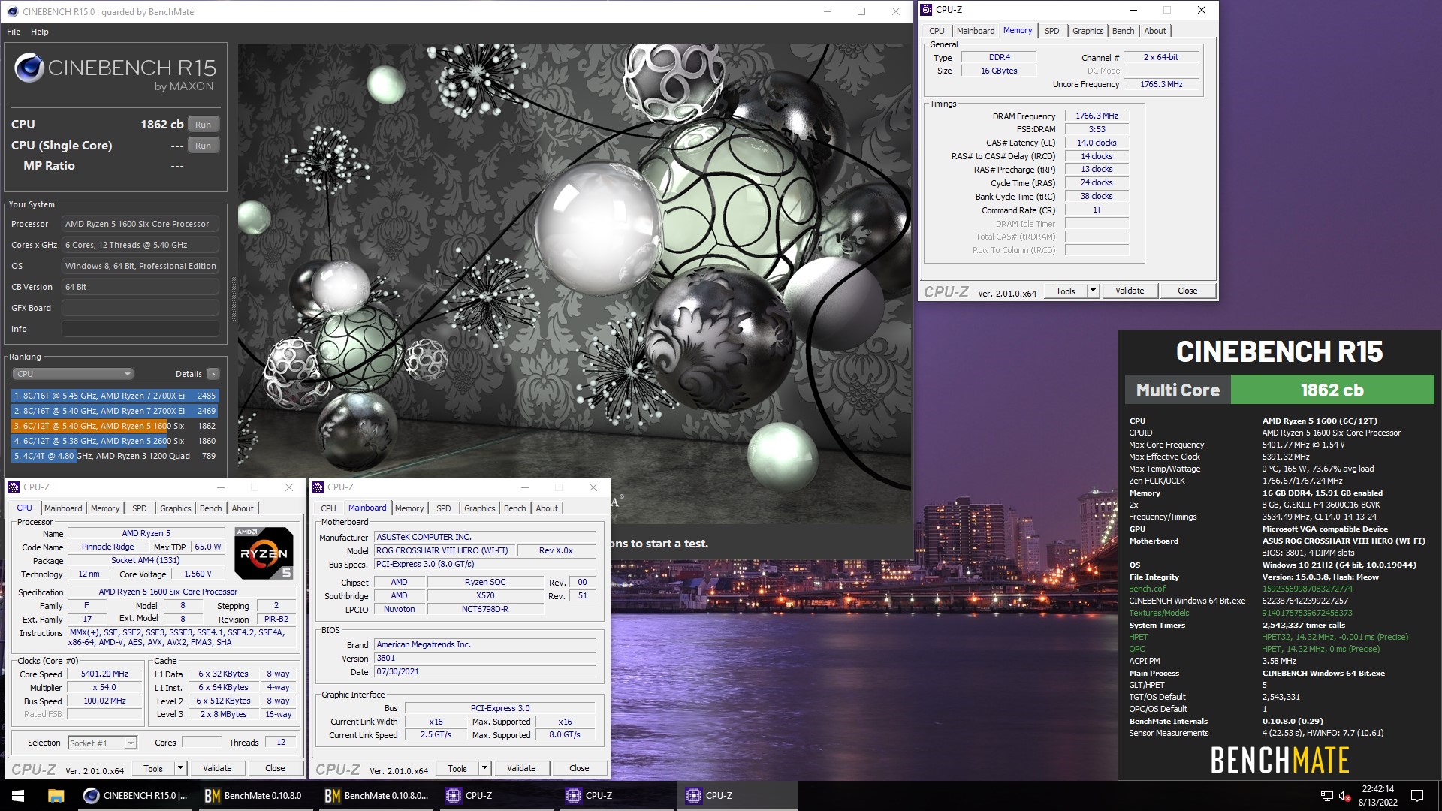Image resolution: width=1442 pixels, height=811 pixels.
Task: Open first BenchMate 0.10.8.0 taskbar item
Action: pyautogui.click(x=253, y=796)
